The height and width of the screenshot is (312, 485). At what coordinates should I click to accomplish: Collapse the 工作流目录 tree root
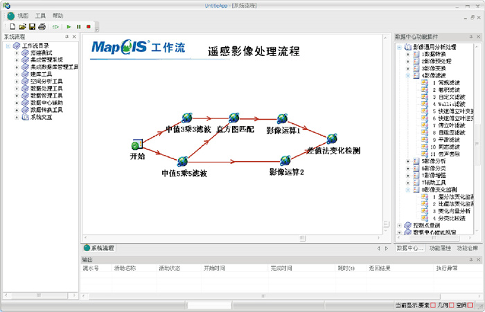point(8,46)
